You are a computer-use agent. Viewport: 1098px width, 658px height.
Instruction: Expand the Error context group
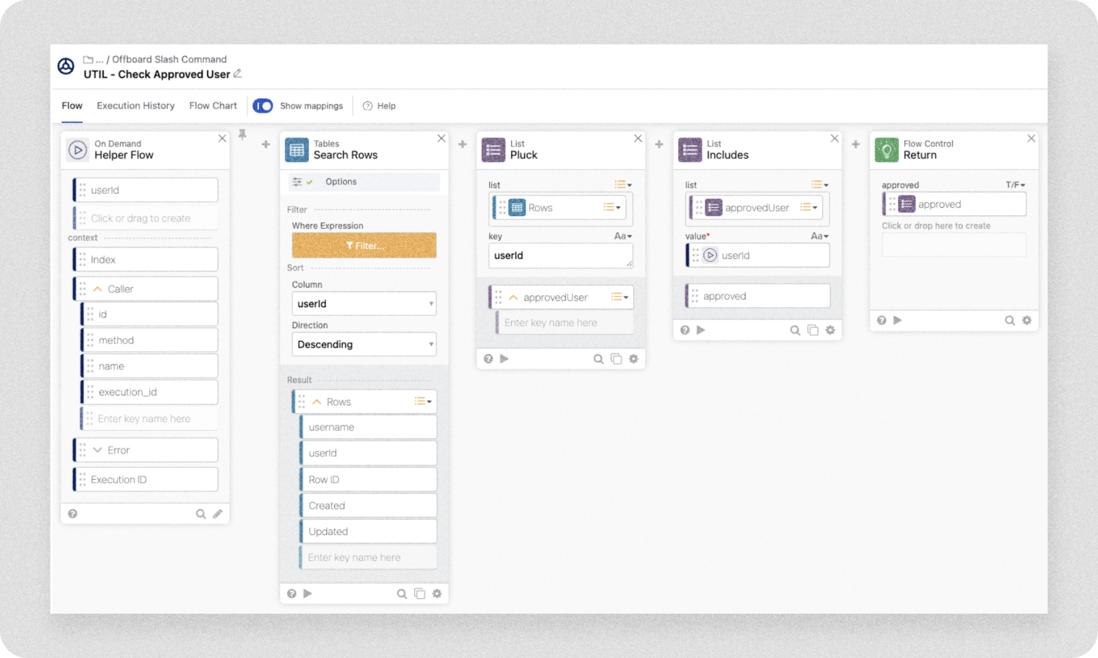click(98, 450)
